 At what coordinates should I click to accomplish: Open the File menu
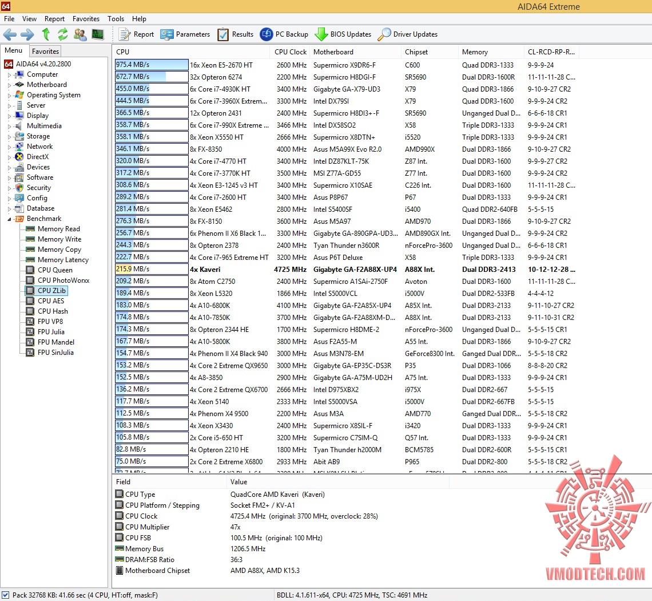pyautogui.click(x=9, y=19)
